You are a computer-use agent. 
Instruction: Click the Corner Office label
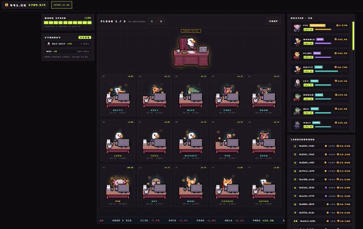coord(191,31)
